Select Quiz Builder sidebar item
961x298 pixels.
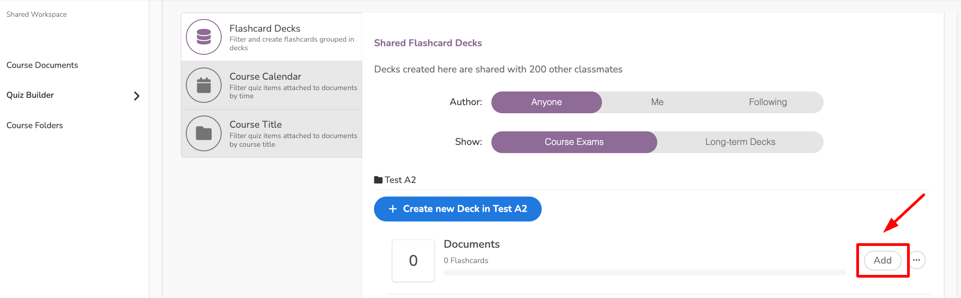click(x=30, y=95)
